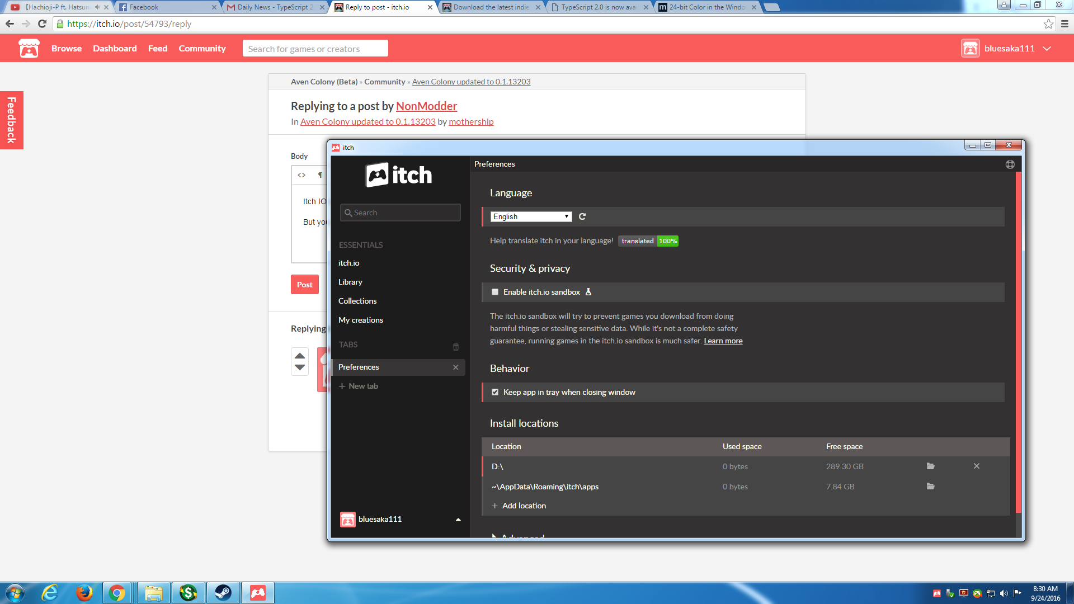Click the paragraph format icon in Body editor
Screen dimensions: 1074x604
tap(321, 175)
